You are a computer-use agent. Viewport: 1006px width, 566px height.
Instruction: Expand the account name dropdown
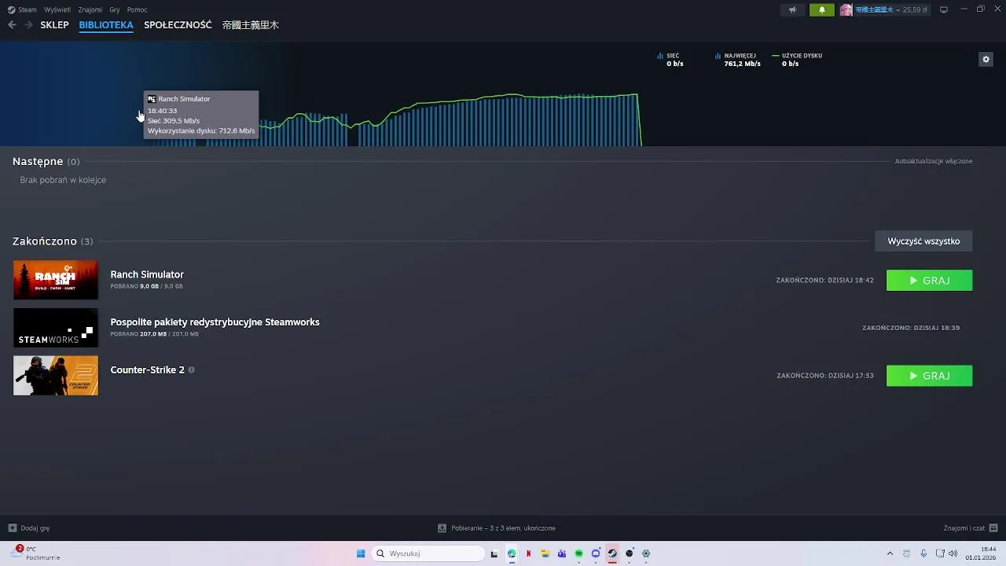(x=877, y=9)
